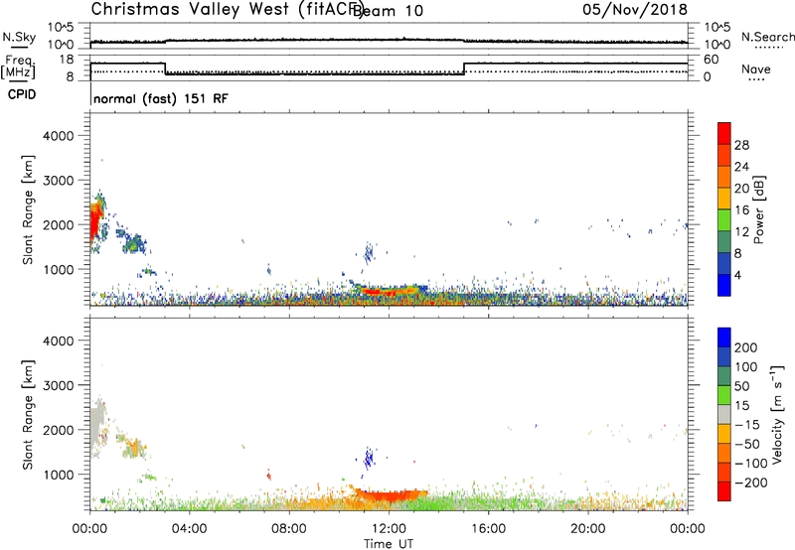Viewport: 795px width, 550px height.
Task: Click the '20:00' time tick label
Action: pos(587,529)
